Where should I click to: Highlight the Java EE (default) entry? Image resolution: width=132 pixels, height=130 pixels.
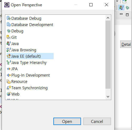tap(30, 56)
